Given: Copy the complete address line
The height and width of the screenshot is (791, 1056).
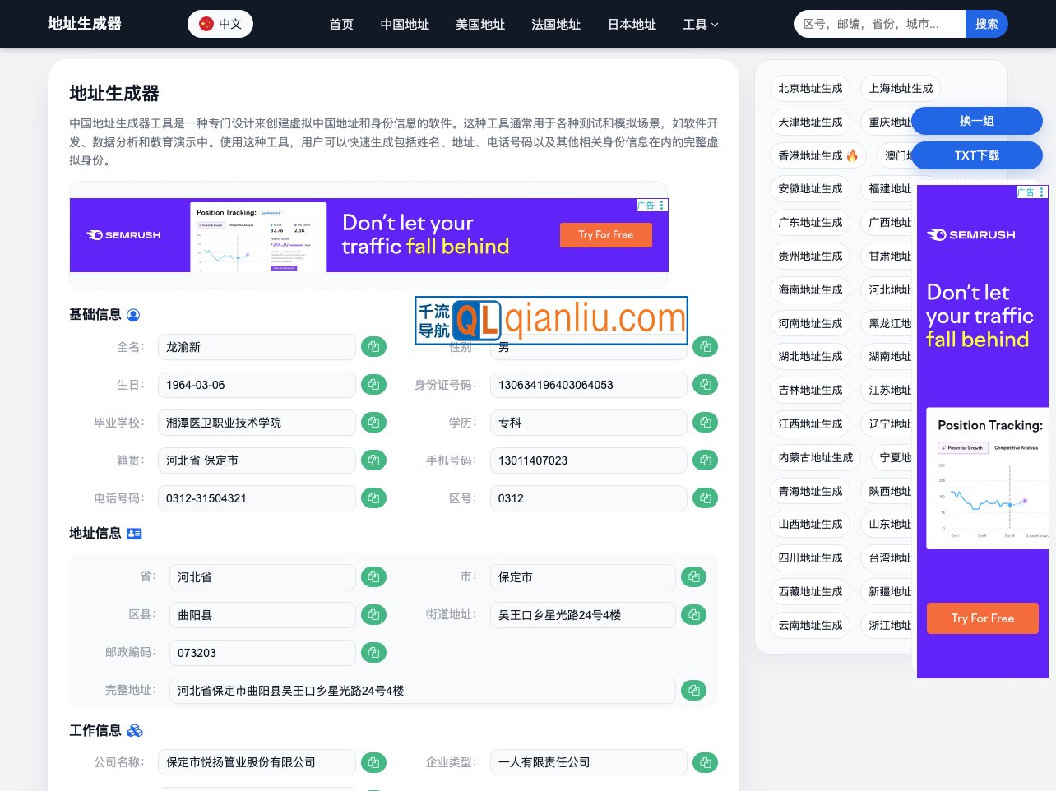Looking at the screenshot, I should tap(693, 691).
